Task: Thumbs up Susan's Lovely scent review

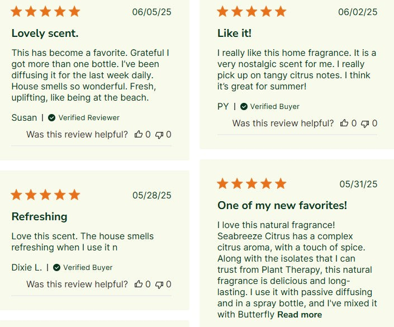Action: (139, 134)
